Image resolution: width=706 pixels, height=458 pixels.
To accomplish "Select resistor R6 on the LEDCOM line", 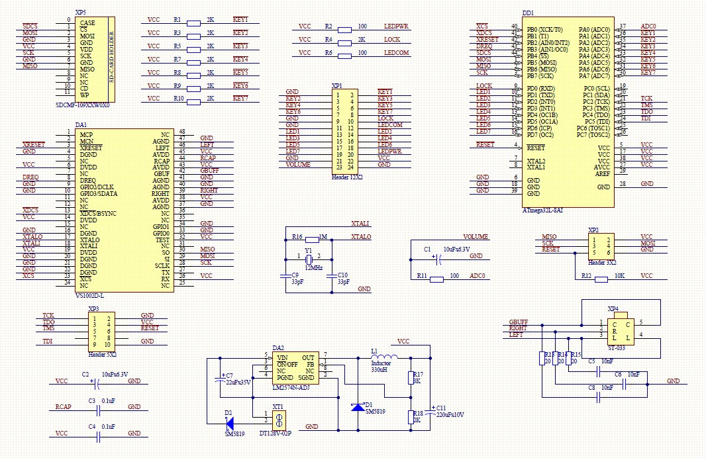I will tap(344, 56).
